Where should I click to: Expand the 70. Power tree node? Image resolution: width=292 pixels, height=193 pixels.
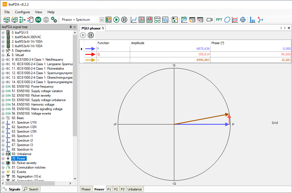click(x=3, y=158)
